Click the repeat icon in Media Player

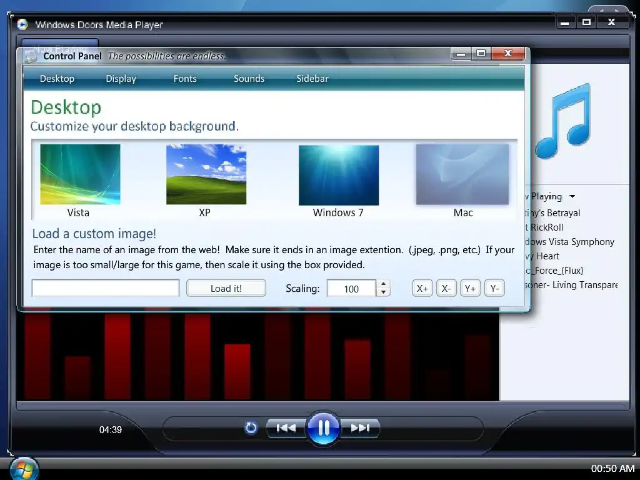coord(251,427)
